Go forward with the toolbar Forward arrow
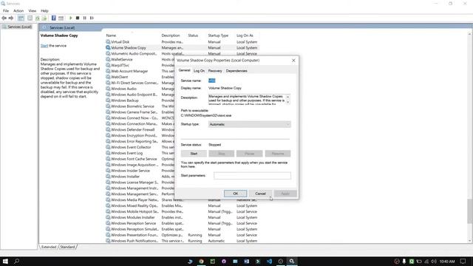Image resolution: width=473 pixels, height=266 pixels. pos(11,18)
